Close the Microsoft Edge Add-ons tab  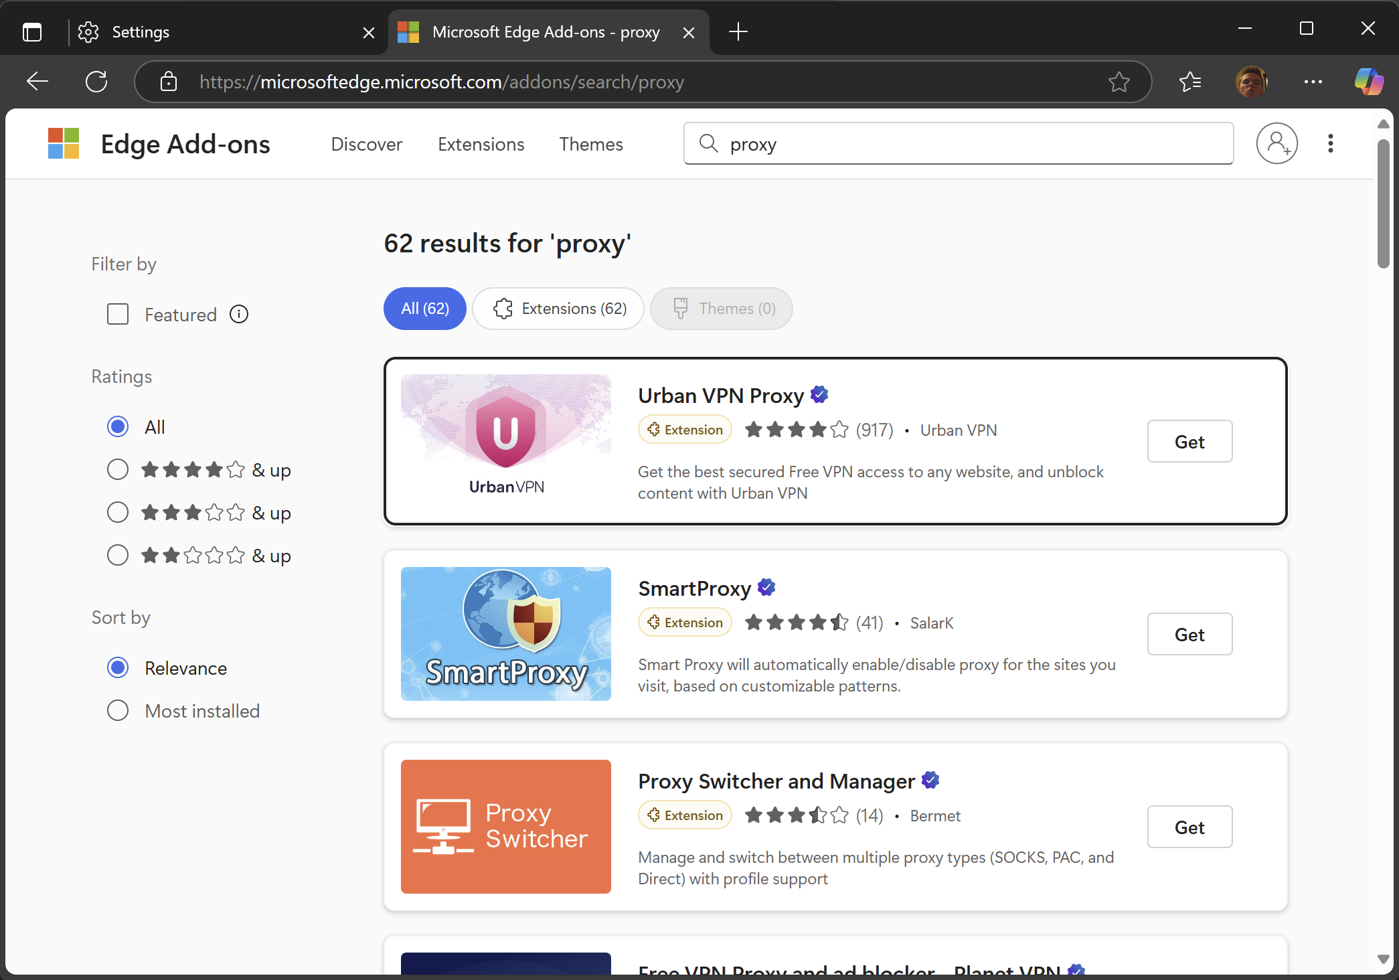tap(689, 32)
